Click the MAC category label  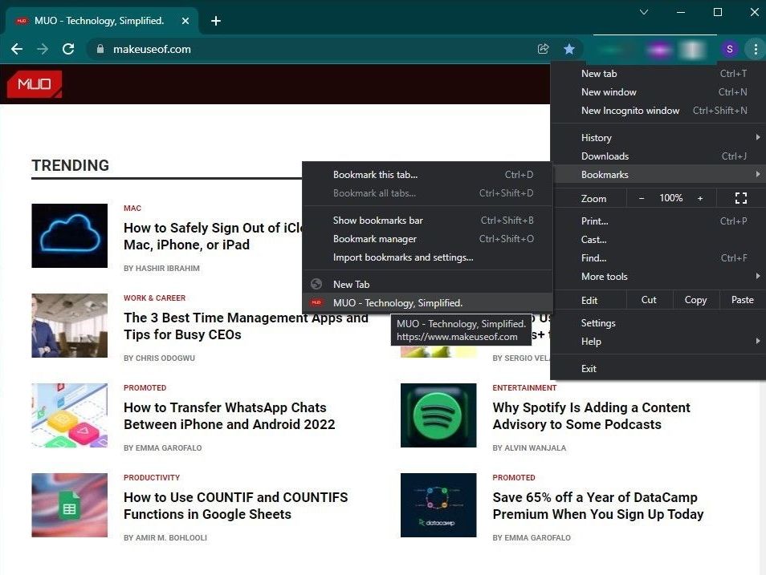(x=132, y=209)
